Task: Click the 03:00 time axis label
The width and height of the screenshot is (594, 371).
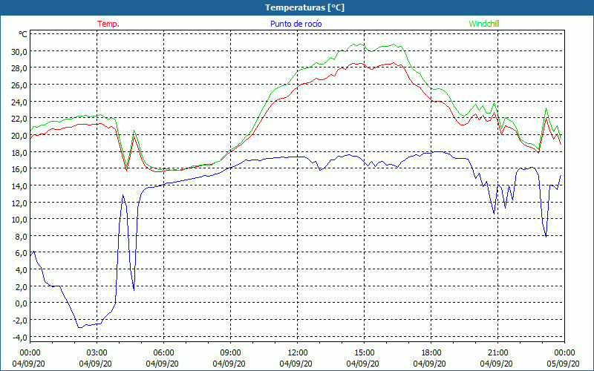Action: coord(97,353)
